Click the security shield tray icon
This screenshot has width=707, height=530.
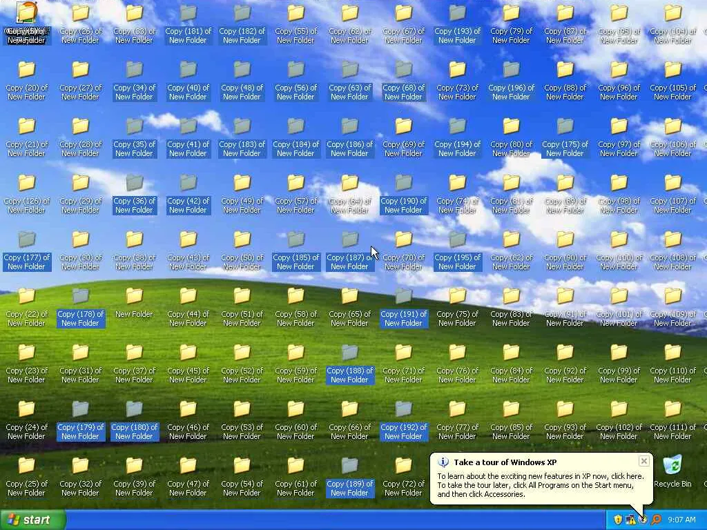617,520
